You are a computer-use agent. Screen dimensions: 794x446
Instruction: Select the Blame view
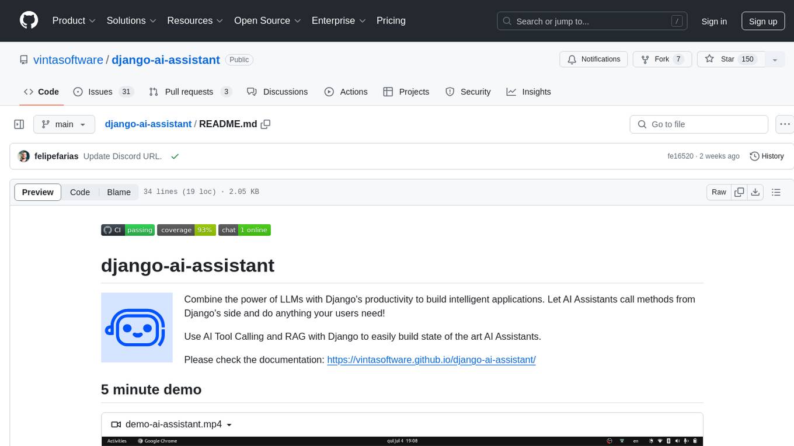119,192
